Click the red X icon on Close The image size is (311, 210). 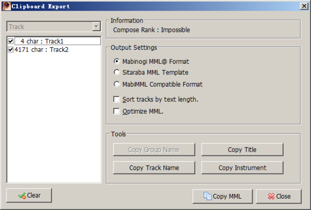[x=271, y=196]
